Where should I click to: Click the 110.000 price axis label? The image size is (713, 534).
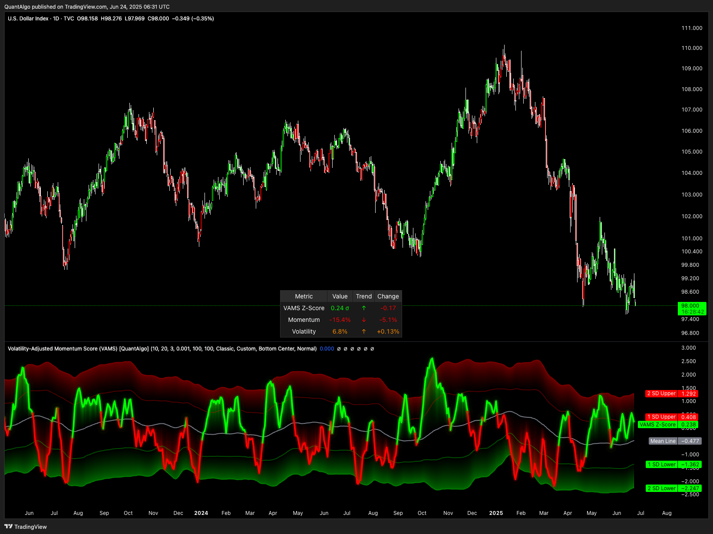[692, 48]
